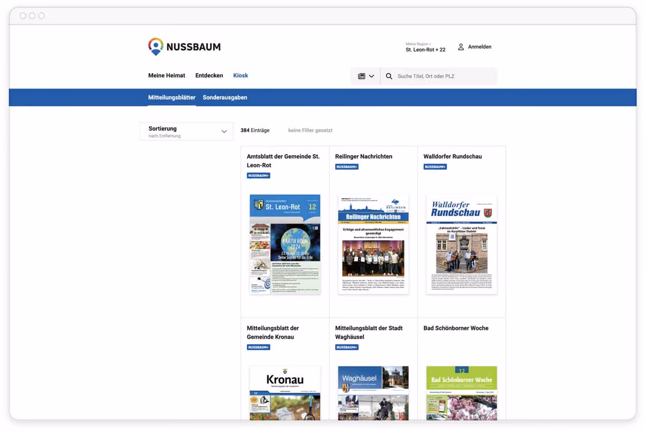645x431 pixels.
Task: Switch to the Sonderausgaben tab
Action: pyautogui.click(x=225, y=98)
